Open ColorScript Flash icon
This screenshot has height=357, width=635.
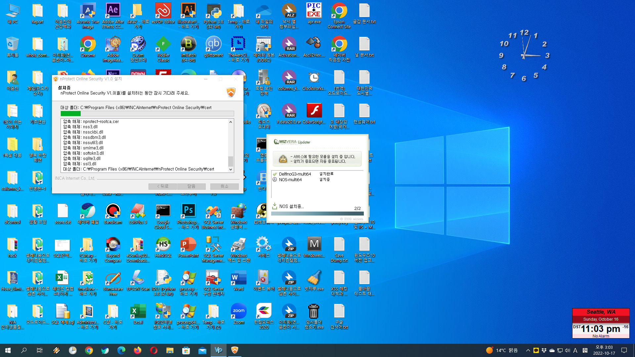(314, 114)
